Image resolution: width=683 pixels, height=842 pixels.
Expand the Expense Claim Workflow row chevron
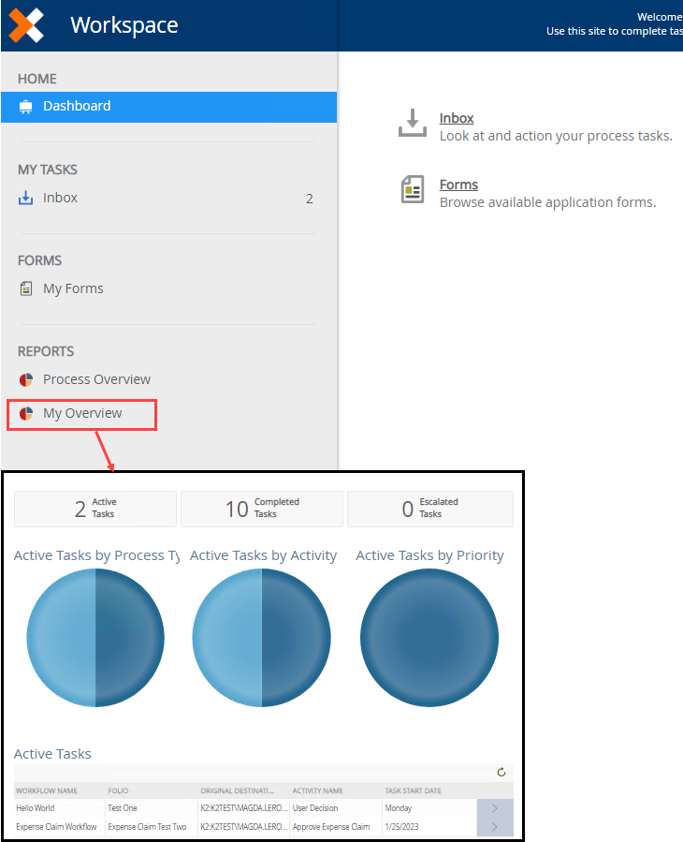tap(495, 827)
